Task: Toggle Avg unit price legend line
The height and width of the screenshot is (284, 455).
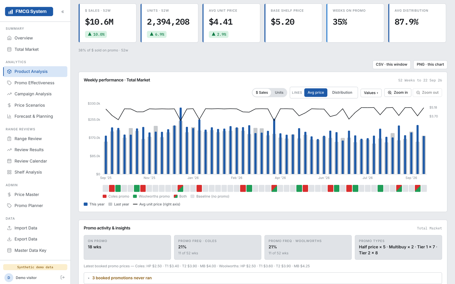Action: (157, 204)
